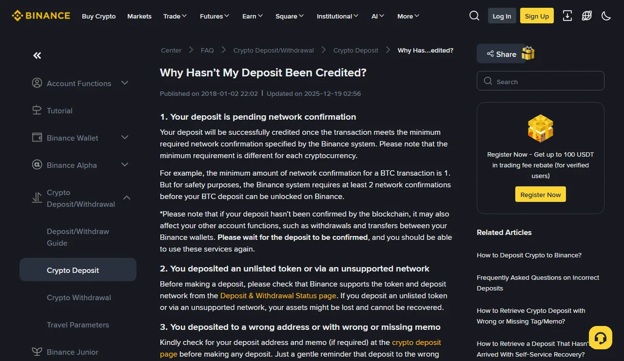This screenshot has width=624, height=361.
Task: Open the Institutional dropdown menu
Action: click(x=337, y=16)
